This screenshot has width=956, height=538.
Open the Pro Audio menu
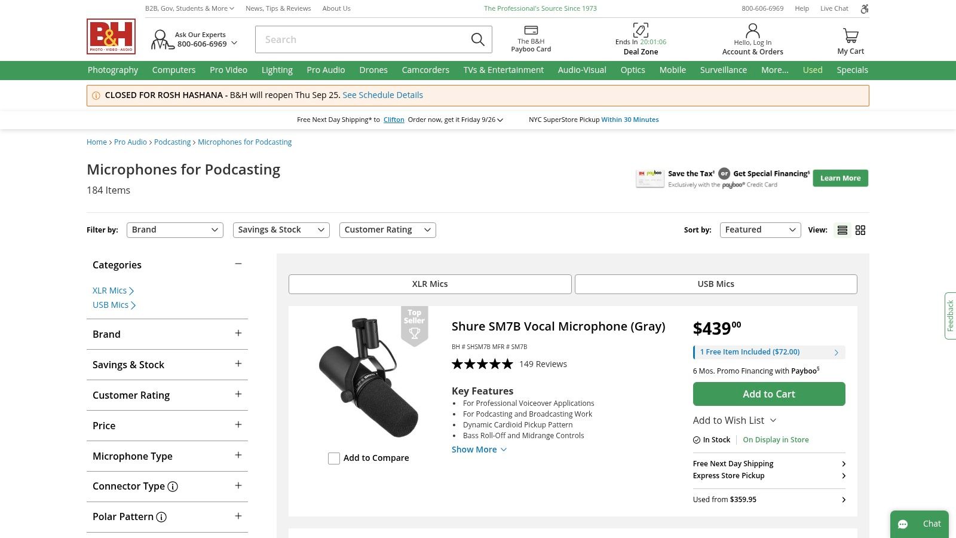pos(326,70)
